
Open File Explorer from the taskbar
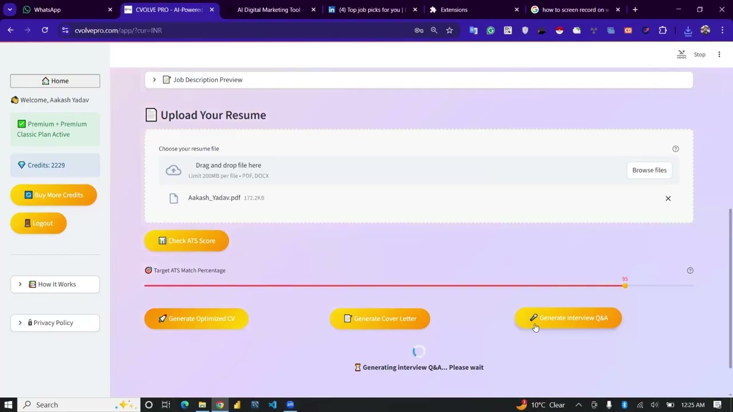pyautogui.click(x=202, y=405)
